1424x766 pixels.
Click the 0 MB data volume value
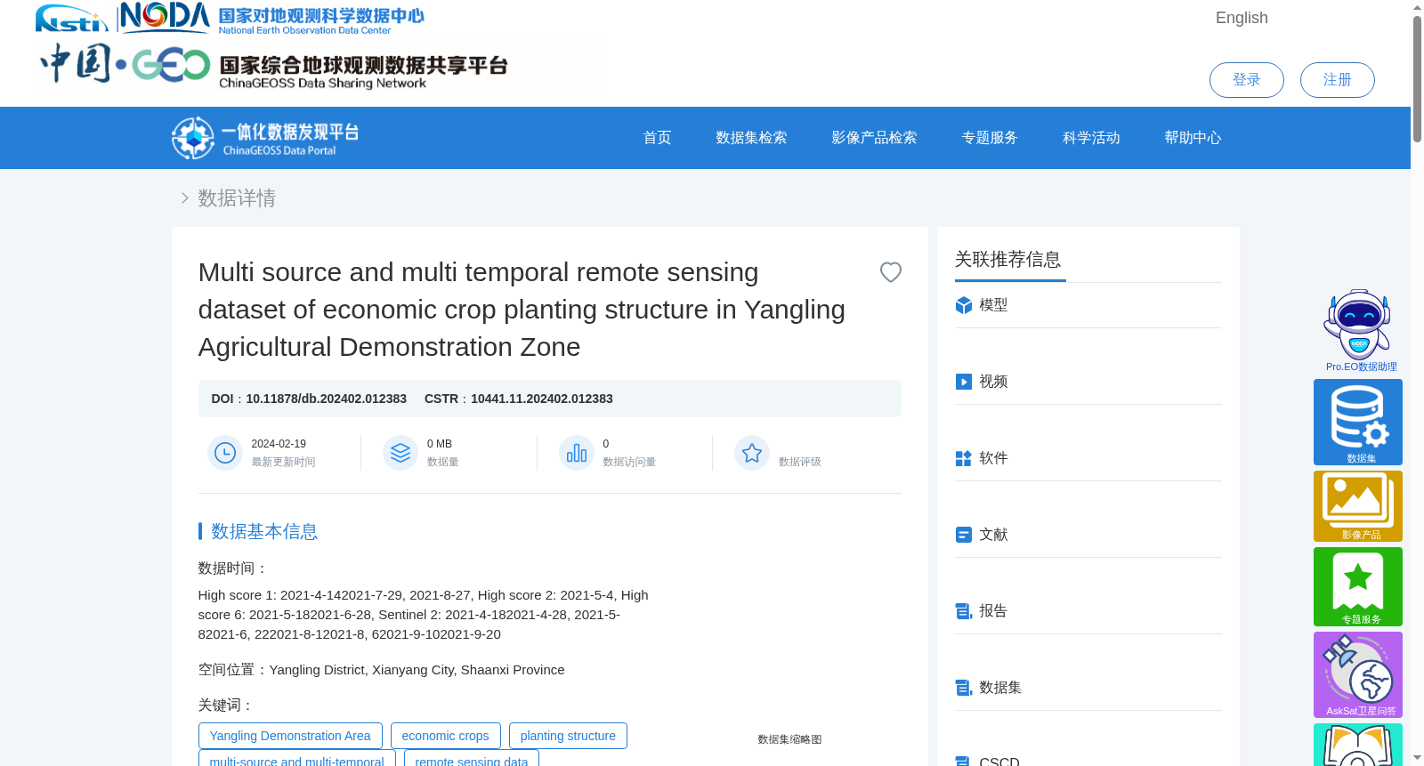[x=440, y=444]
